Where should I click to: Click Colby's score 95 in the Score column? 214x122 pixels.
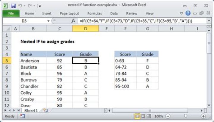pos(59,93)
